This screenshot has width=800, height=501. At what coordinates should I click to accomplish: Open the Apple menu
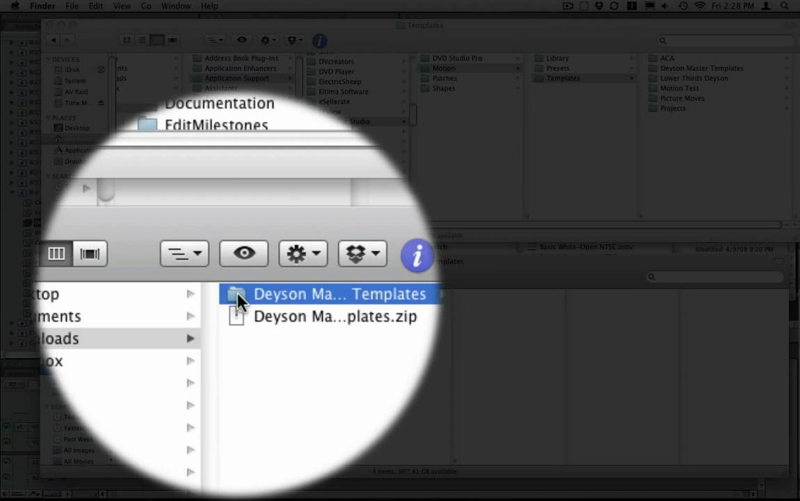click(15, 6)
